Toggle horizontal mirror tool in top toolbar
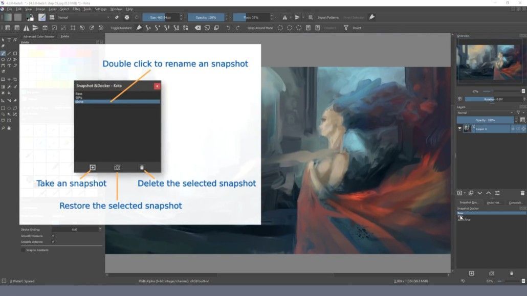Screen dimensions: 527x296 tap(284, 17)
